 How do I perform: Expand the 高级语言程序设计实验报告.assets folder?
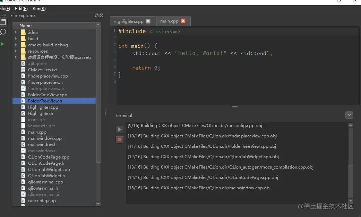click(16, 57)
